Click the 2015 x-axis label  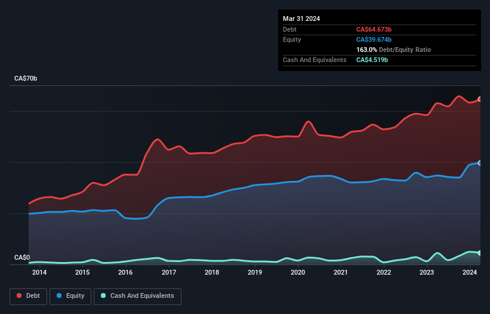tap(82, 272)
